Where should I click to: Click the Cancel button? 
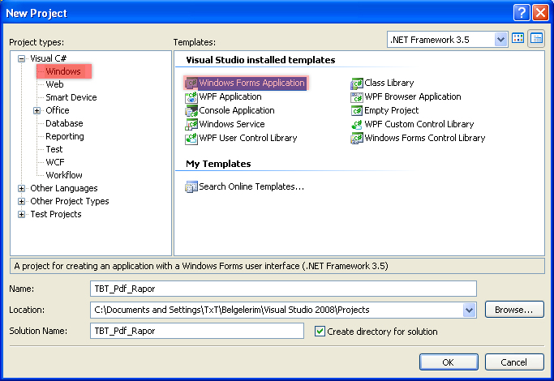[x=514, y=362]
